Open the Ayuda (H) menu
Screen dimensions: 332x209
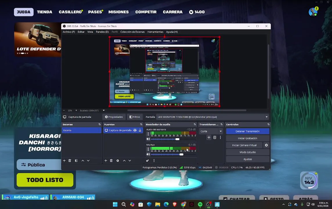172,32
